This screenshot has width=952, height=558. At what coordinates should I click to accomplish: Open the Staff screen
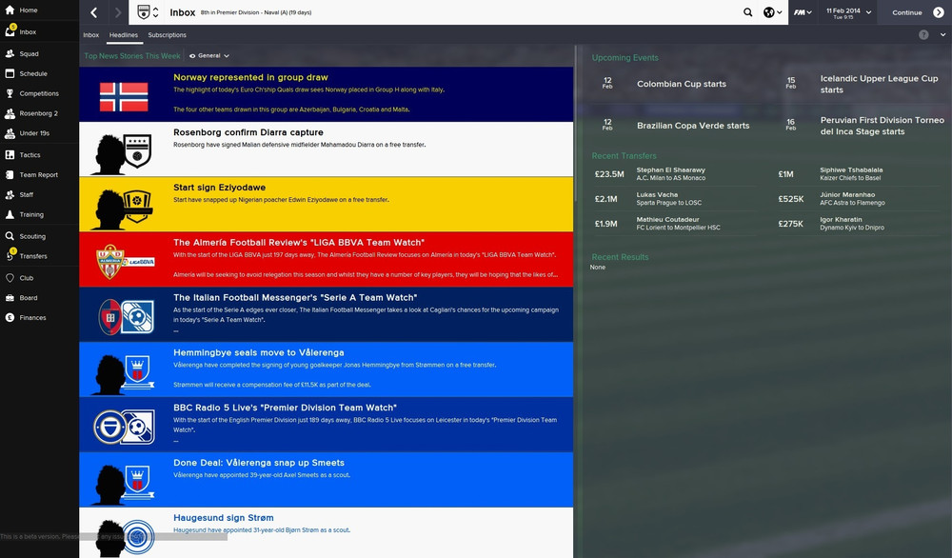coord(26,195)
